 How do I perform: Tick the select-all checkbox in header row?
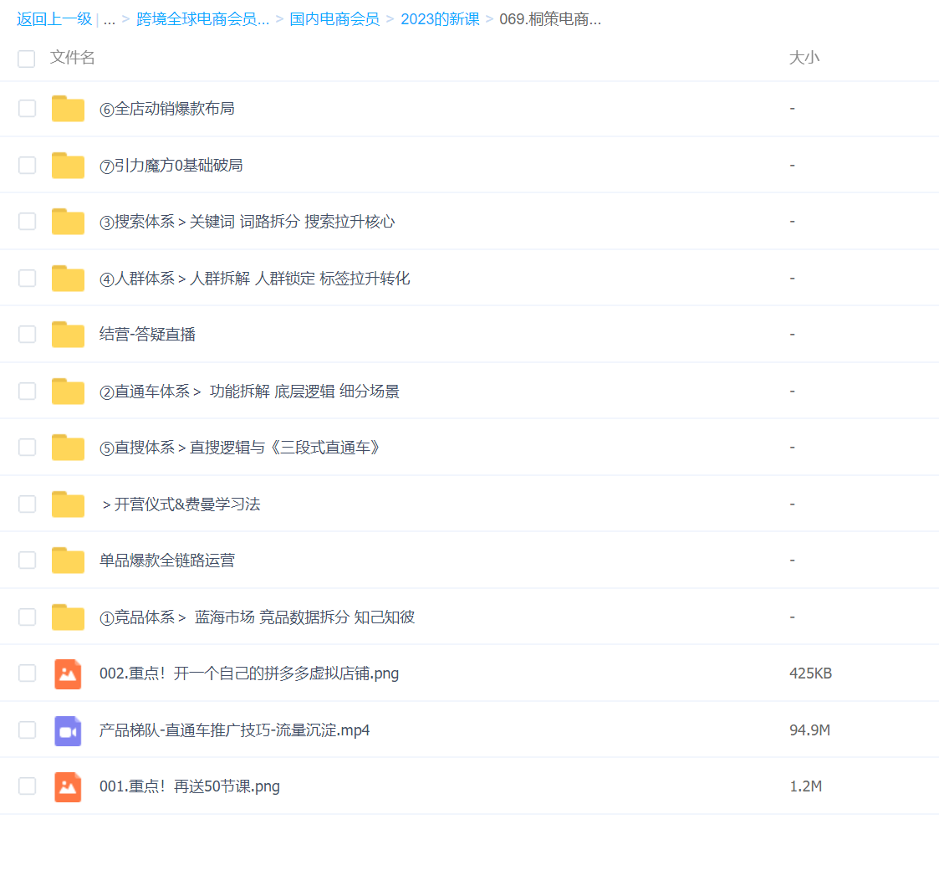26,59
